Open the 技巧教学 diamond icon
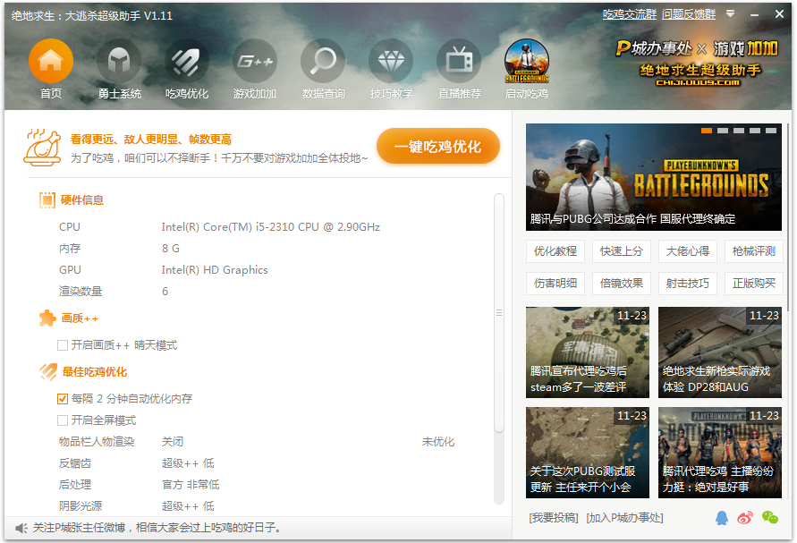The width and height of the screenshot is (797, 543). 391,61
